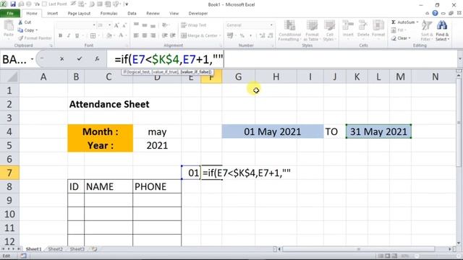Open the font size dropdown

pyautogui.click(x=109, y=25)
